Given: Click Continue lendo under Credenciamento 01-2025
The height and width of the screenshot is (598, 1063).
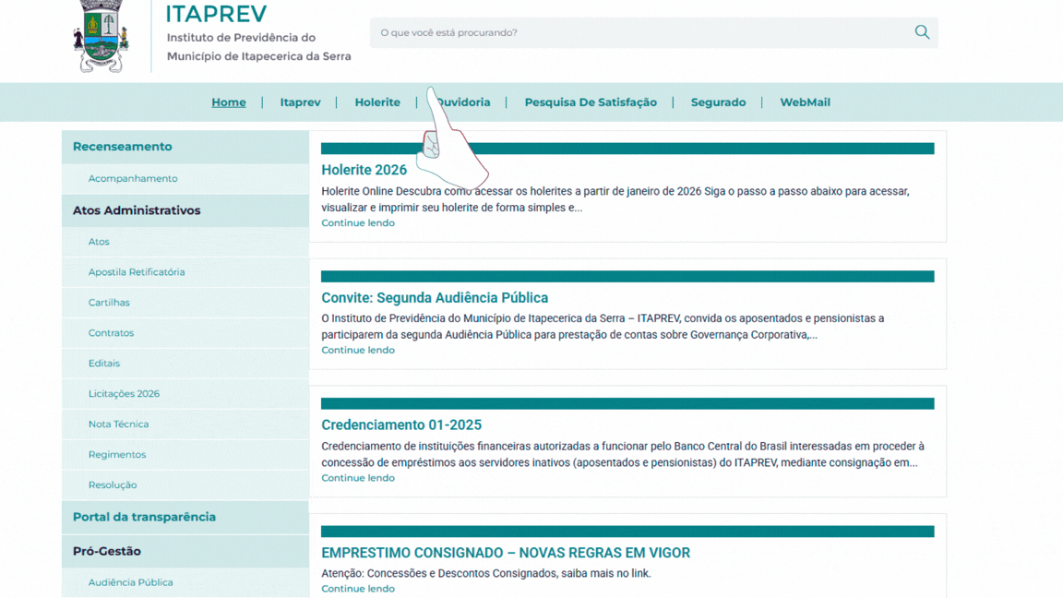Looking at the screenshot, I should tap(358, 478).
